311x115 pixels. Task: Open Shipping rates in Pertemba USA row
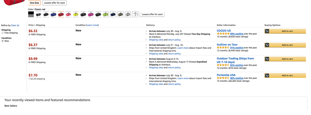tap(156, 84)
